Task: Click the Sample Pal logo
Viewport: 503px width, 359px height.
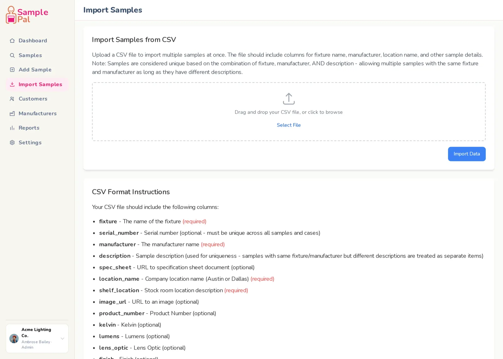Action: (27, 15)
